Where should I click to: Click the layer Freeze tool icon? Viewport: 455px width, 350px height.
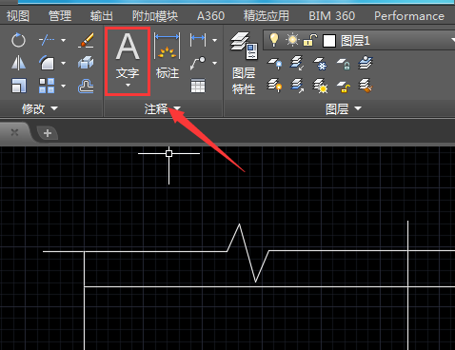pyautogui.click(x=320, y=63)
